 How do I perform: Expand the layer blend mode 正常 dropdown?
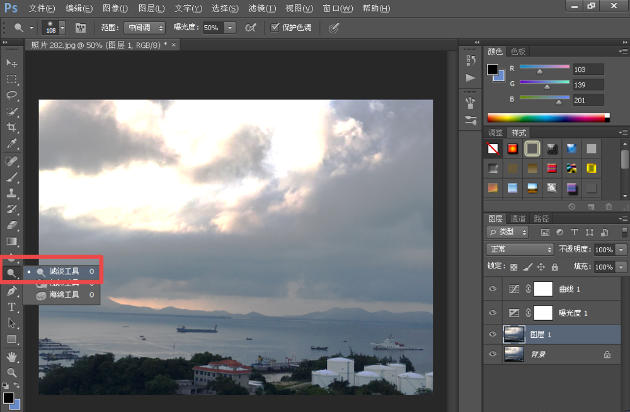(520, 250)
